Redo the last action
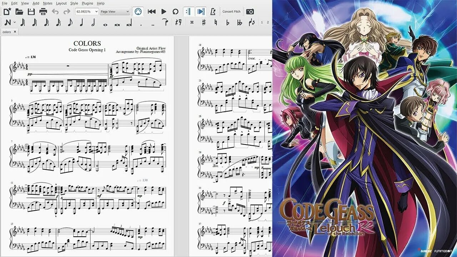Viewport: 457px width, 257px height. click(x=67, y=12)
